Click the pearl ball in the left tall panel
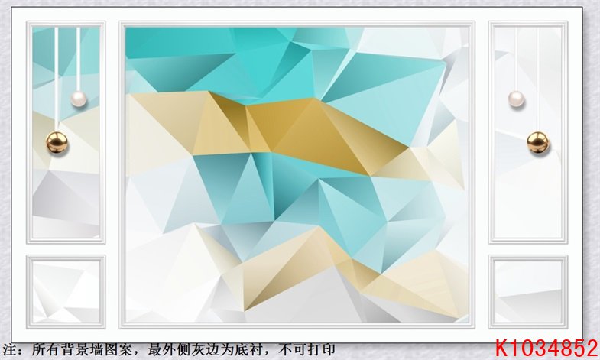Screen dimensions: 600x360 (x=79, y=99)
